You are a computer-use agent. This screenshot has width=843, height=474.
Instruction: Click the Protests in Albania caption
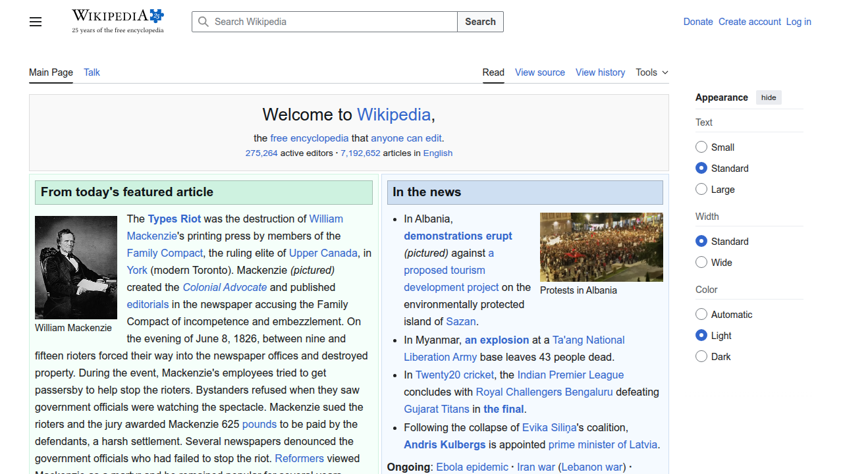(578, 290)
